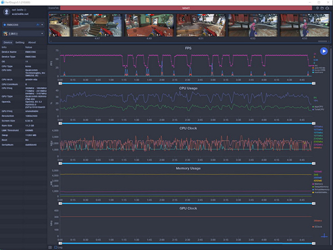Select the Device tab
This screenshot has width=333, height=250.
(x=7, y=42)
